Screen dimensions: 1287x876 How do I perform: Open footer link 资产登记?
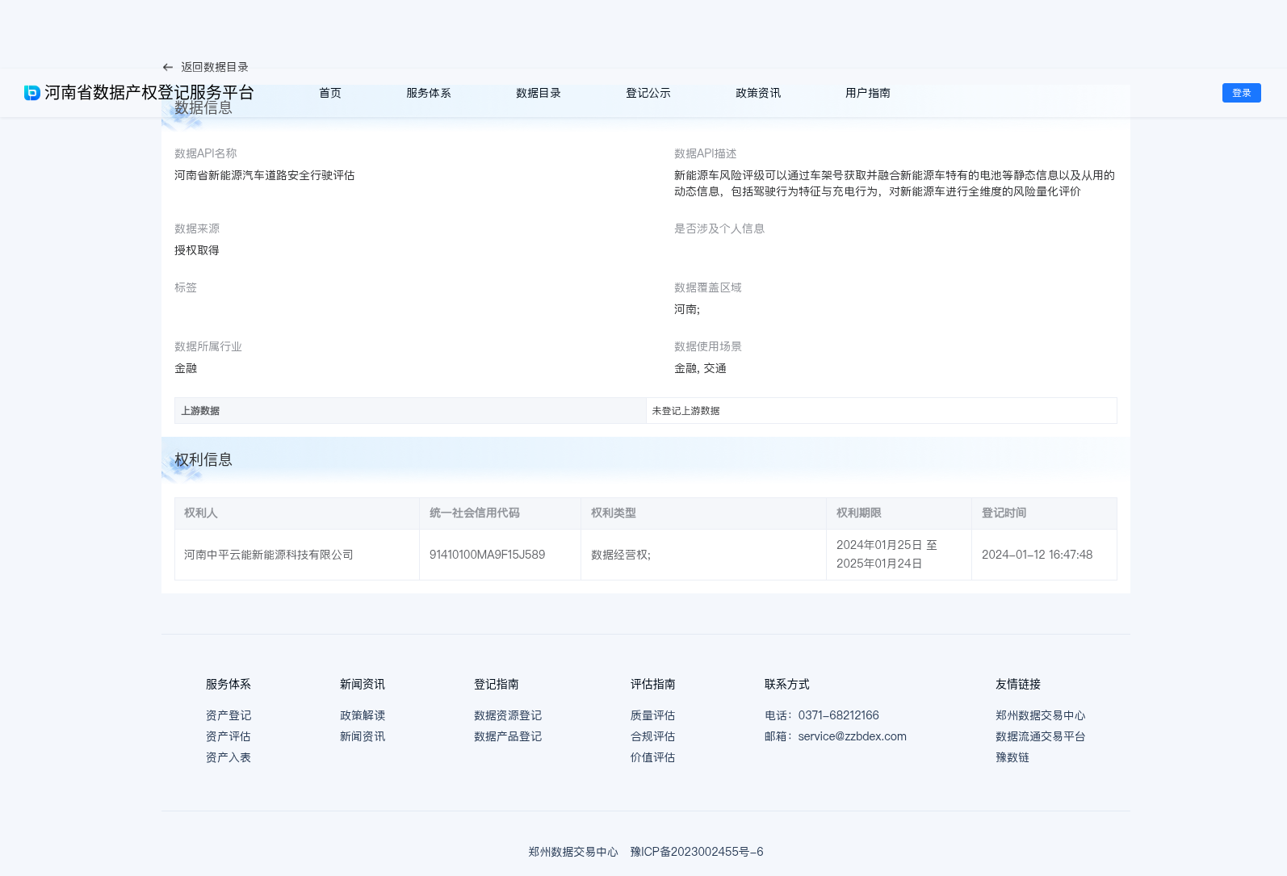[x=228, y=715]
